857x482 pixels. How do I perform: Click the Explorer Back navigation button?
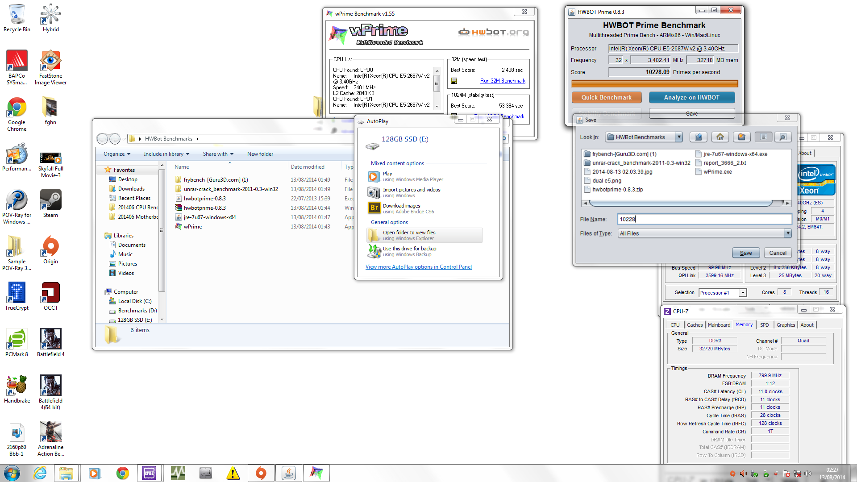102,139
